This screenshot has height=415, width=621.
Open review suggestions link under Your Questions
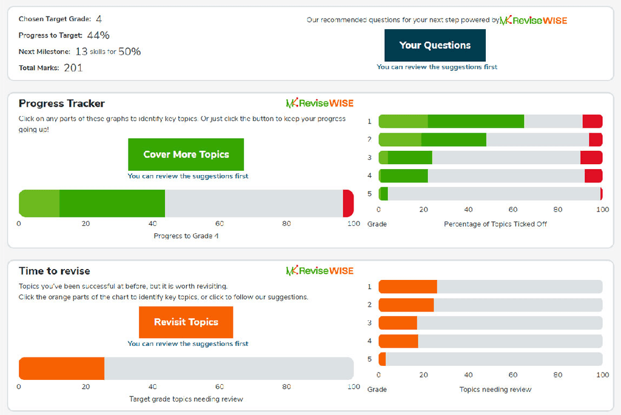(x=437, y=67)
